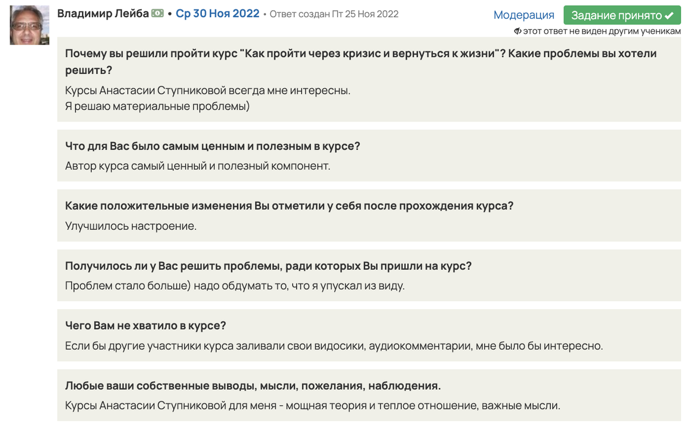
Task: Click the question Получилось ли у Вас решить проблемы
Action: (x=268, y=266)
